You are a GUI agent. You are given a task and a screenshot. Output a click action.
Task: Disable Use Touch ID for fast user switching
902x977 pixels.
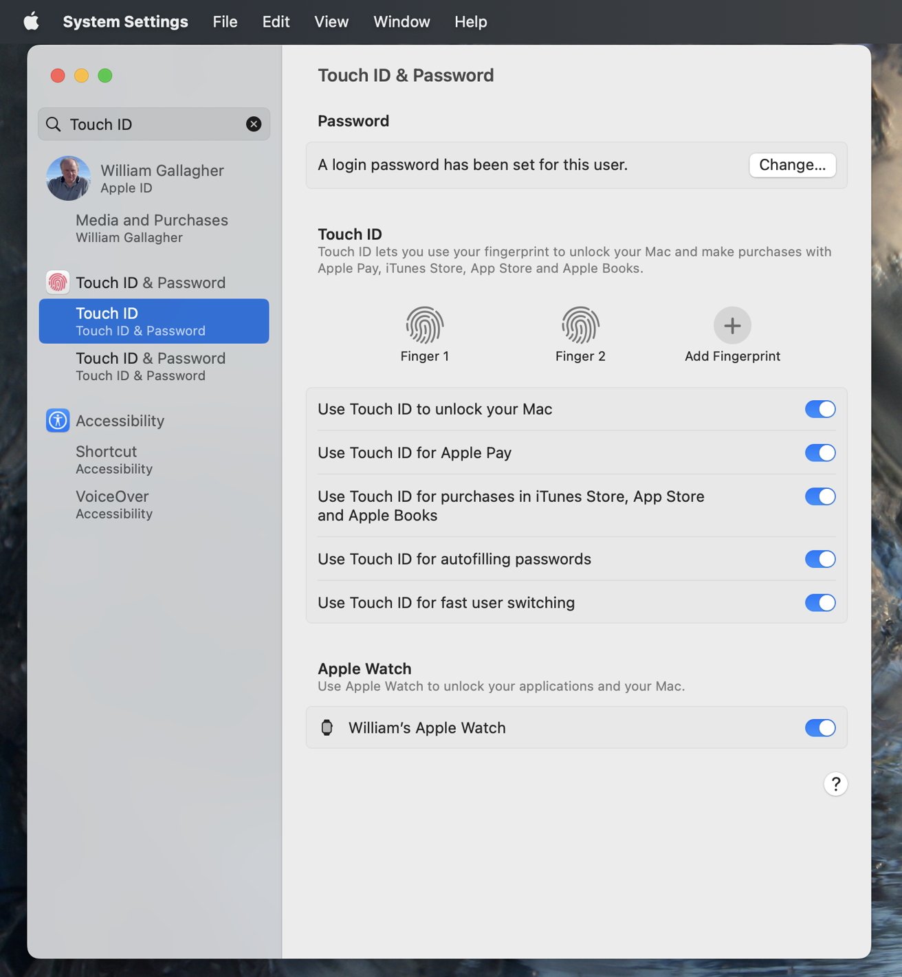coord(819,603)
